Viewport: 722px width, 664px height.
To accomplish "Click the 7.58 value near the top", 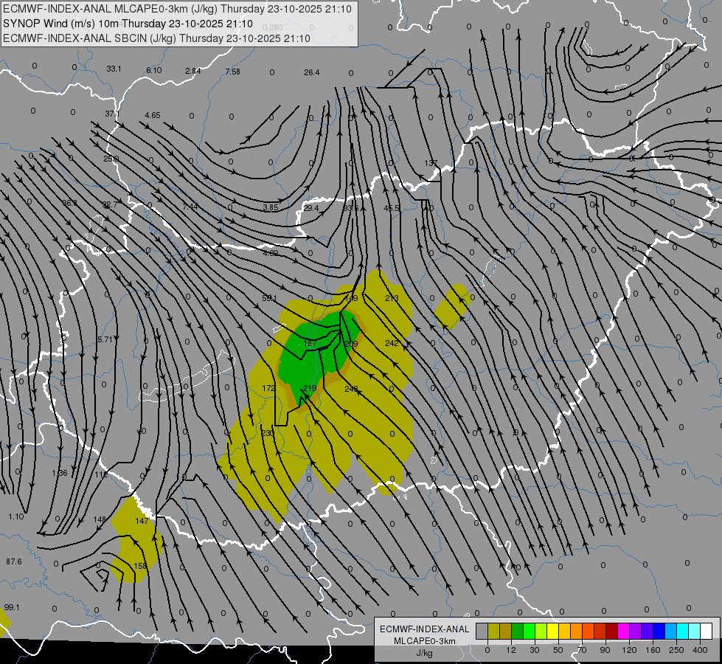I will (232, 72).
